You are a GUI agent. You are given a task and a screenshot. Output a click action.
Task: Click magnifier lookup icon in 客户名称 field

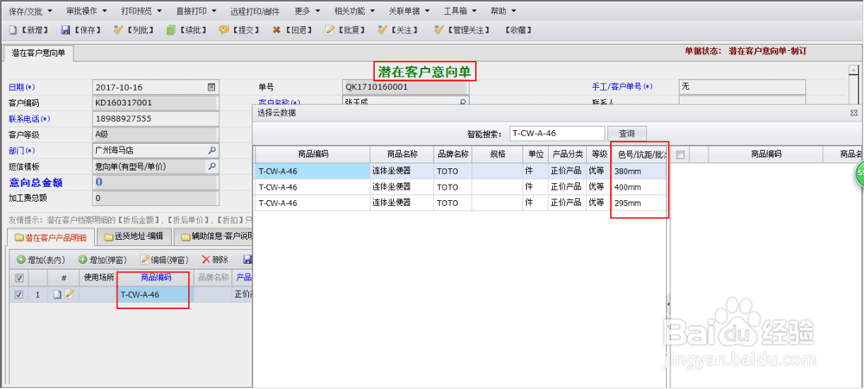tap(463, 102)
